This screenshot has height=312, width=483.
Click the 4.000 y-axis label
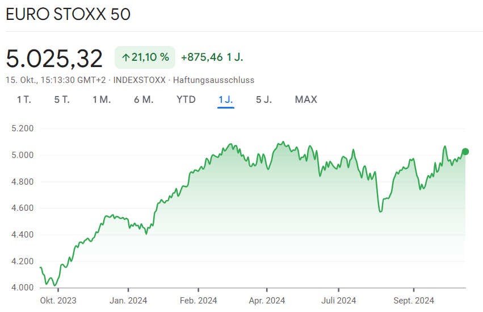click(23, 288)
